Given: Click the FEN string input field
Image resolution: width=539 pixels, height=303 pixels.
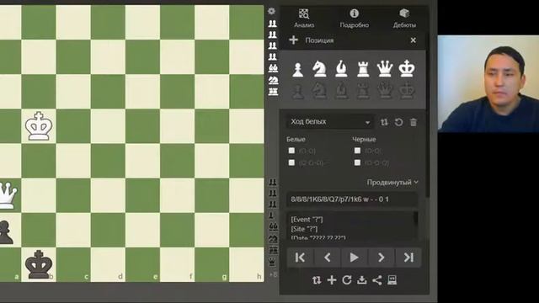Looking at the screenshot, I should [352, 199].
